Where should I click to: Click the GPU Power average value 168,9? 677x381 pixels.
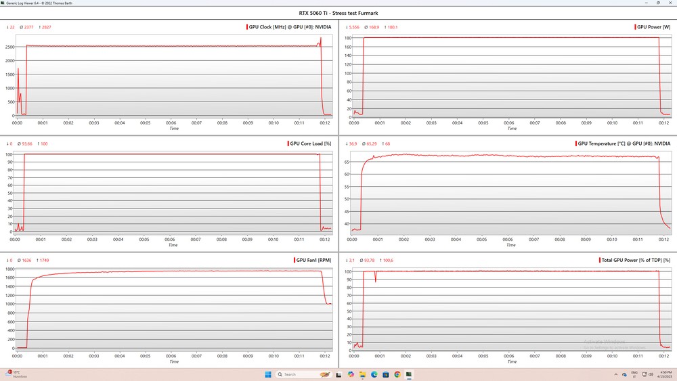point(372,27)
